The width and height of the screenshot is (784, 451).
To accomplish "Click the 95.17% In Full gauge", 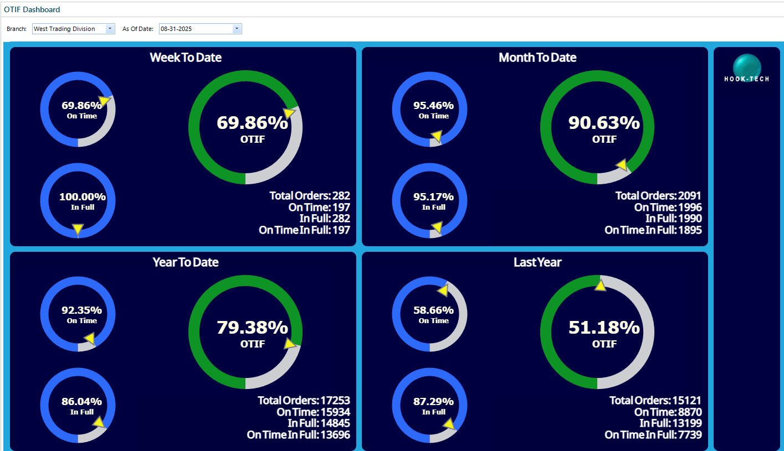I will tap(430, 200).
